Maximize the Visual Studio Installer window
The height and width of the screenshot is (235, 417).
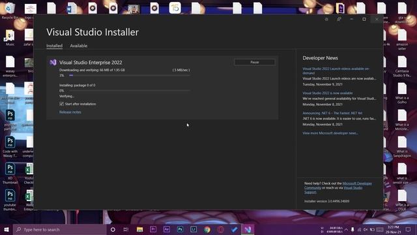point(364,19)
